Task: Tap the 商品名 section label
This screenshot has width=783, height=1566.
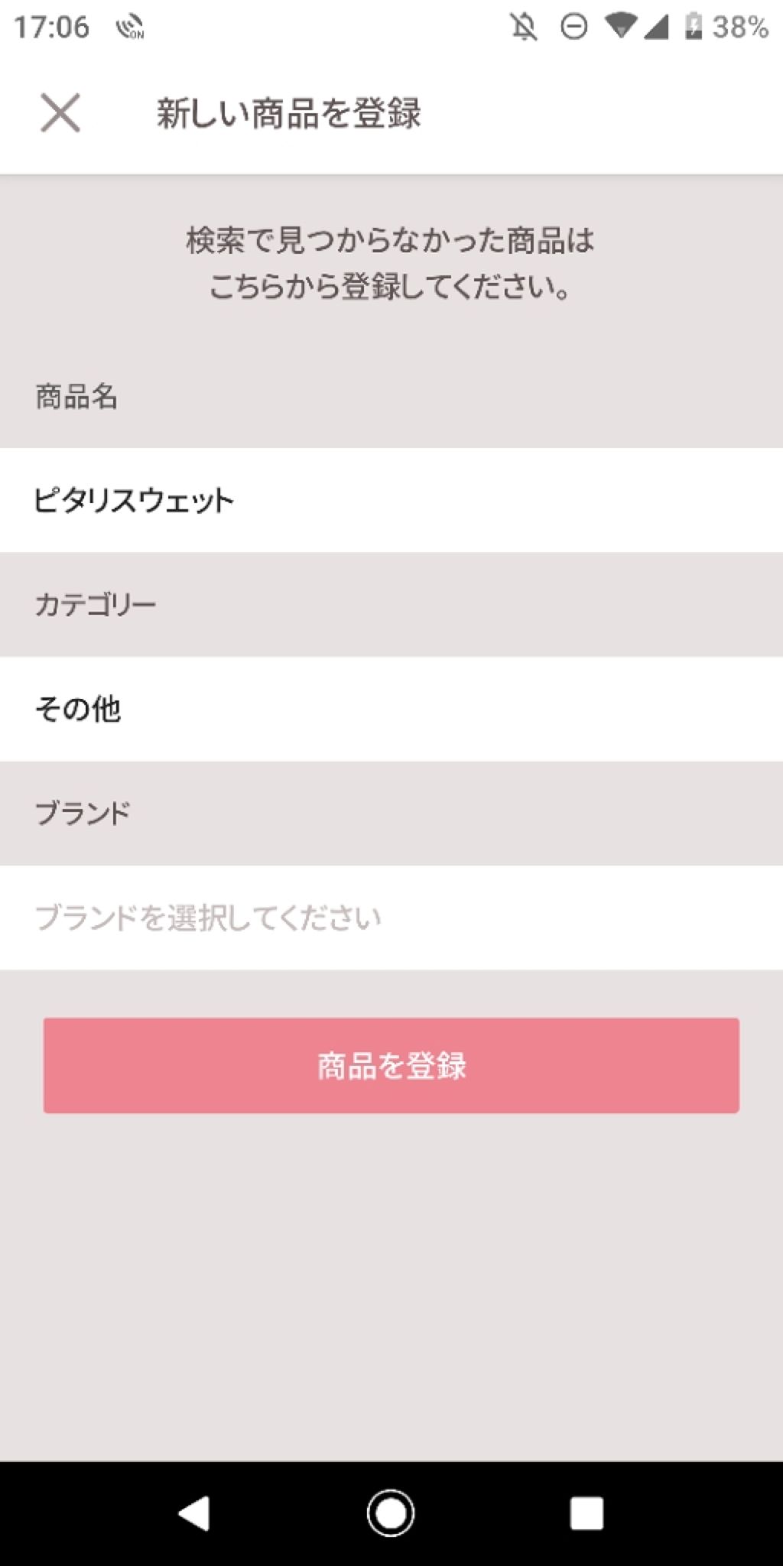Action: (x=76, y=397)
